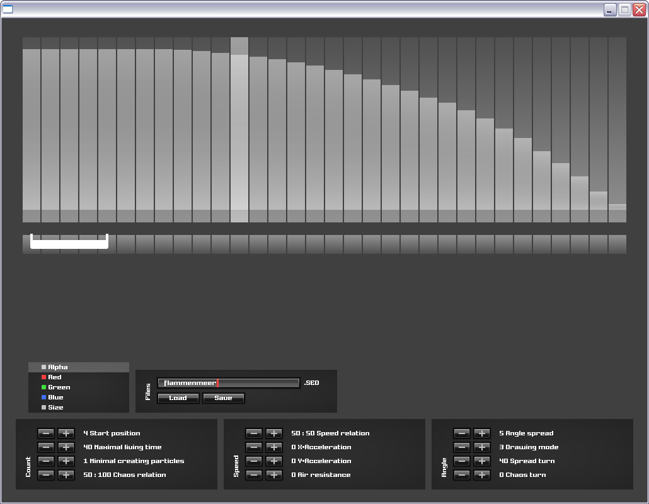Increase Speed relation with plus button
This screenshot has height=504, width=649.
pos(274,433)
